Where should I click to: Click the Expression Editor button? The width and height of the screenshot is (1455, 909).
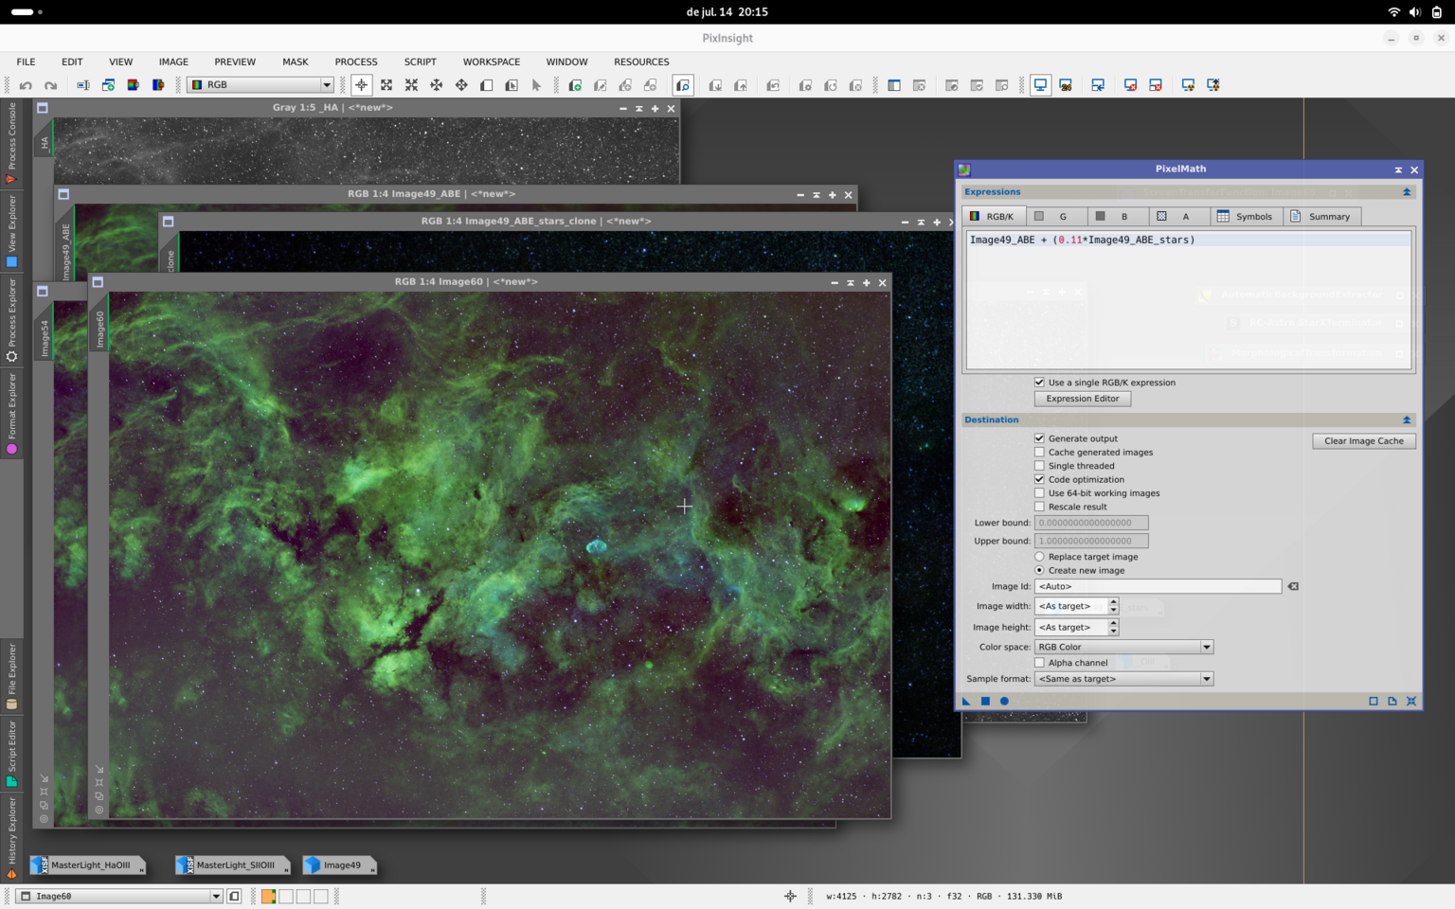1082,399
